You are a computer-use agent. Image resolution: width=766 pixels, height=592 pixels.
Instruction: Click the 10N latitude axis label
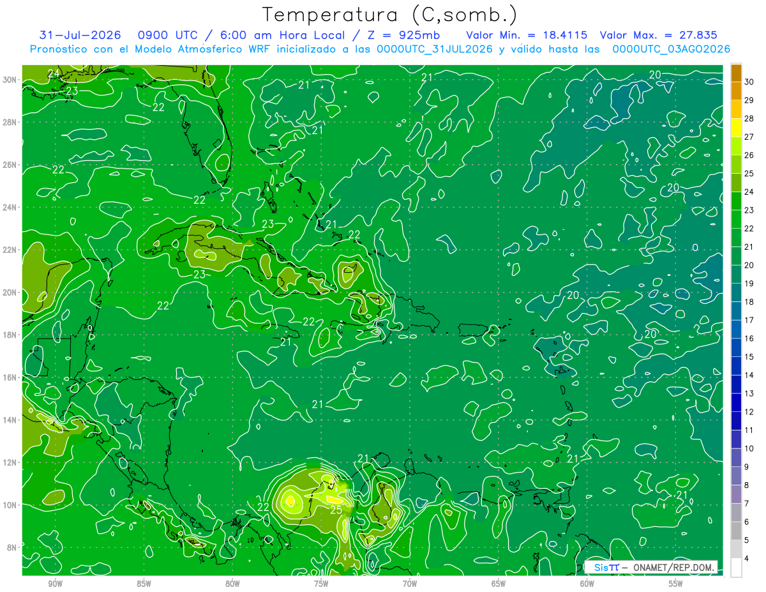coord(11,505)
